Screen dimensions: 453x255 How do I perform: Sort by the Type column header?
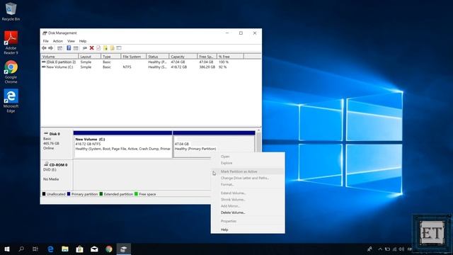(x=110, y=57)
